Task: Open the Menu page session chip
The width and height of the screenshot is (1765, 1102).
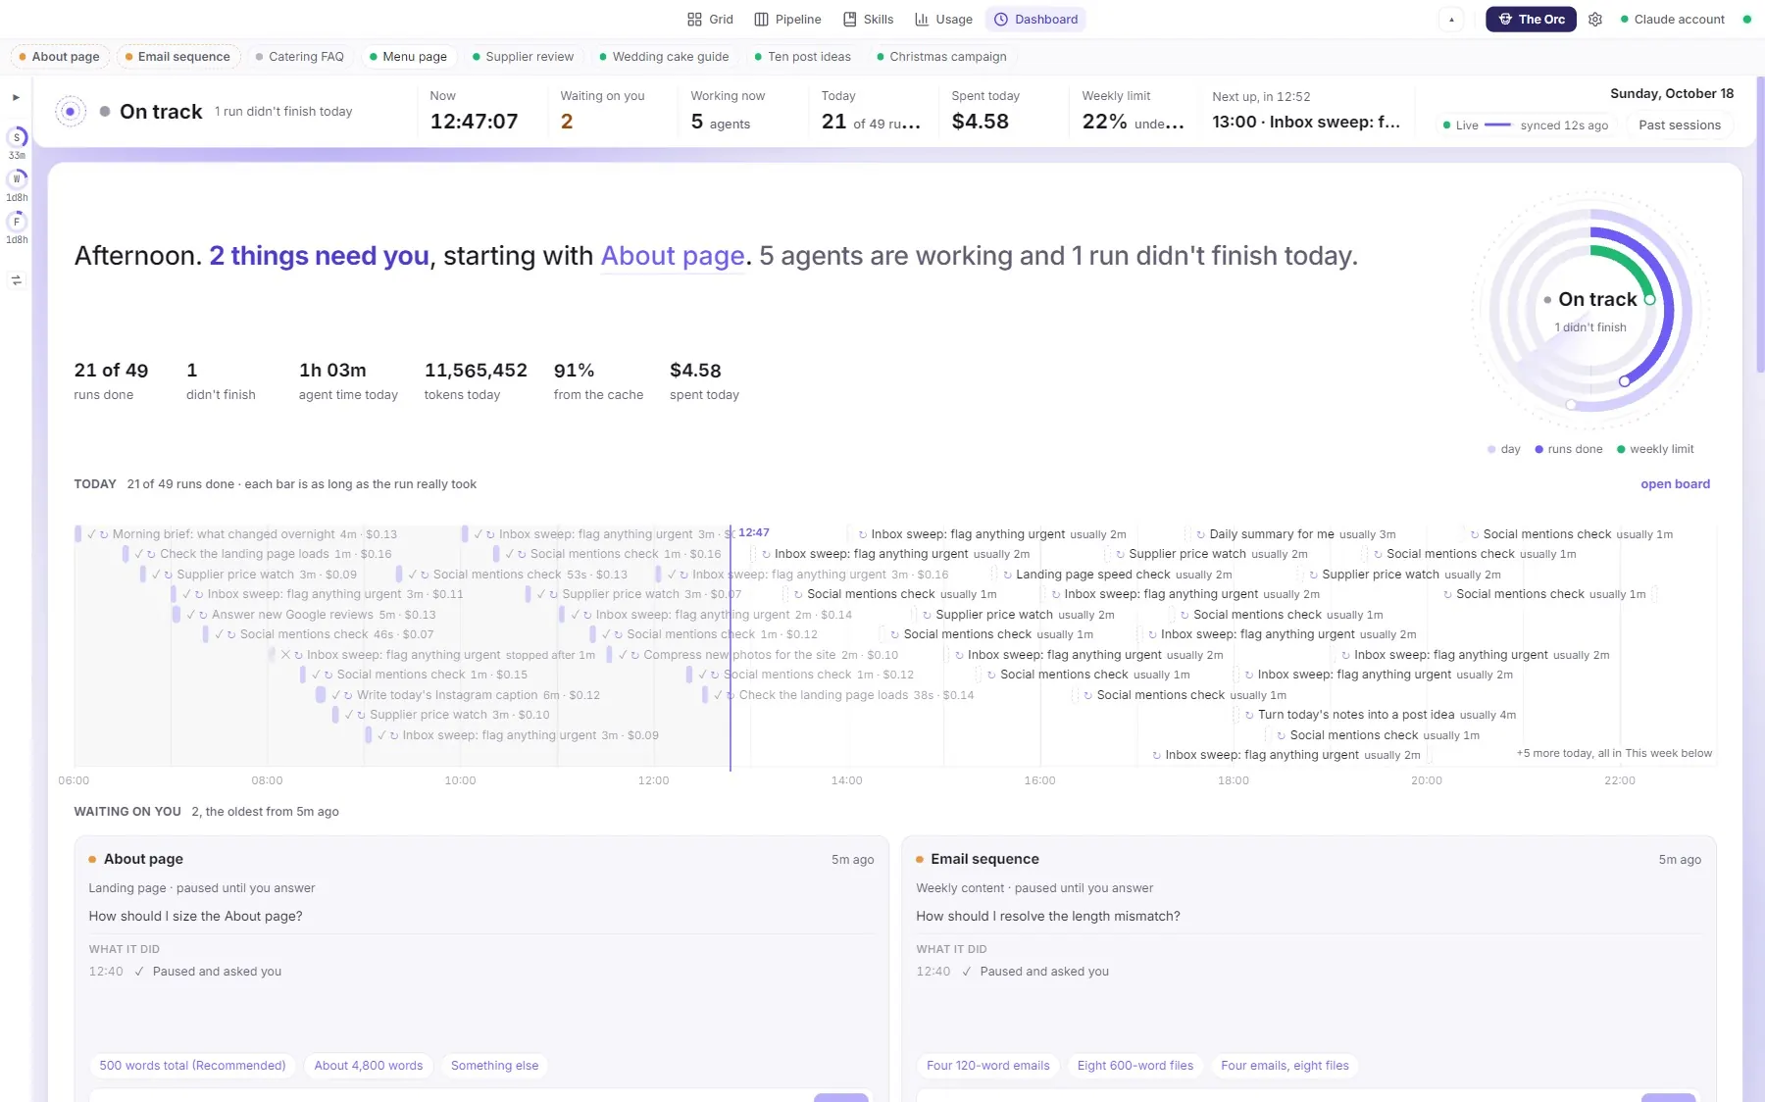Action: (x=408, y=56)
